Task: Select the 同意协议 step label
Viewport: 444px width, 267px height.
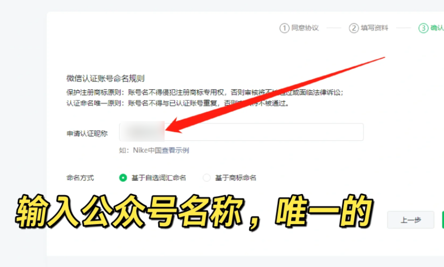Action: (305, 28)
